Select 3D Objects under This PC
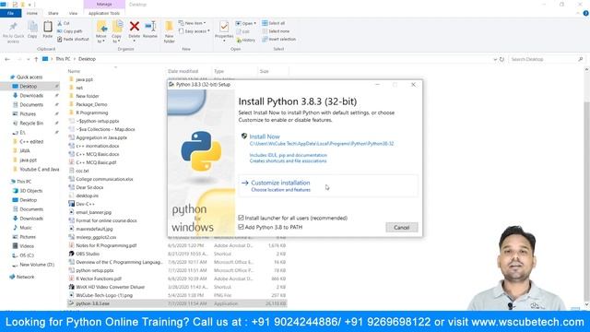The width and height of the screenshot is (590, 332). 30,191
